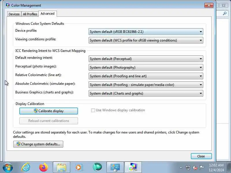The height and width of the screenshot is (173, 231).
Task: Click Reload current calibrations button
Action: pos(49,121)
